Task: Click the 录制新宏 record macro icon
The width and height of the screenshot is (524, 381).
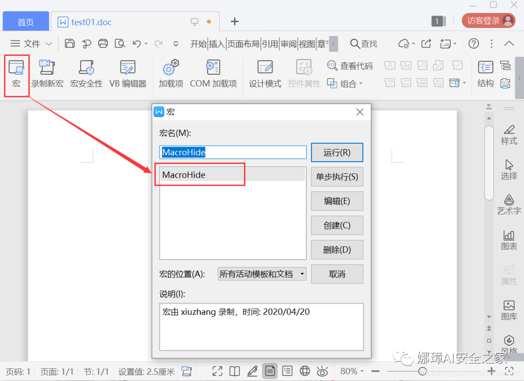Action: [x=47, y=74]
